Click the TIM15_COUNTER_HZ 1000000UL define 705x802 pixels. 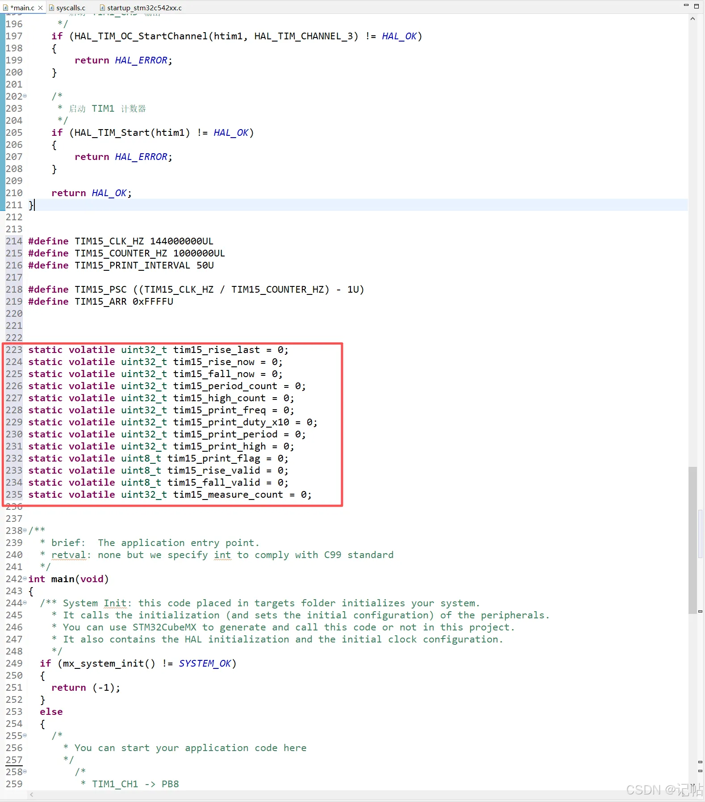pos(126,253)
